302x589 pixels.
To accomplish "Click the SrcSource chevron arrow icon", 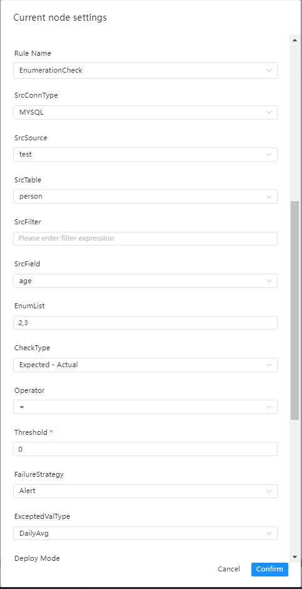I will [x=269, y=154].
